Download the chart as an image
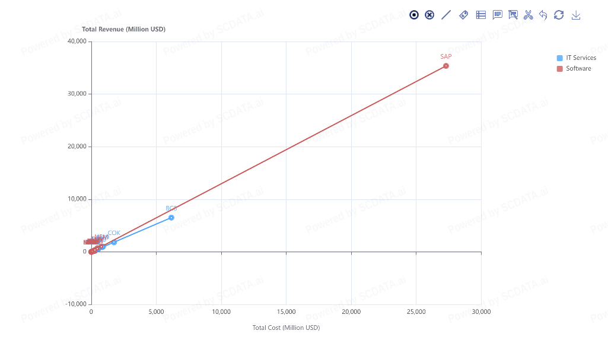Image resolution: width=608 pixels, height=340 pixels. (575, 15)
